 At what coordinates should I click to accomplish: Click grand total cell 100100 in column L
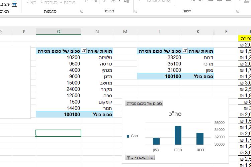160,76
